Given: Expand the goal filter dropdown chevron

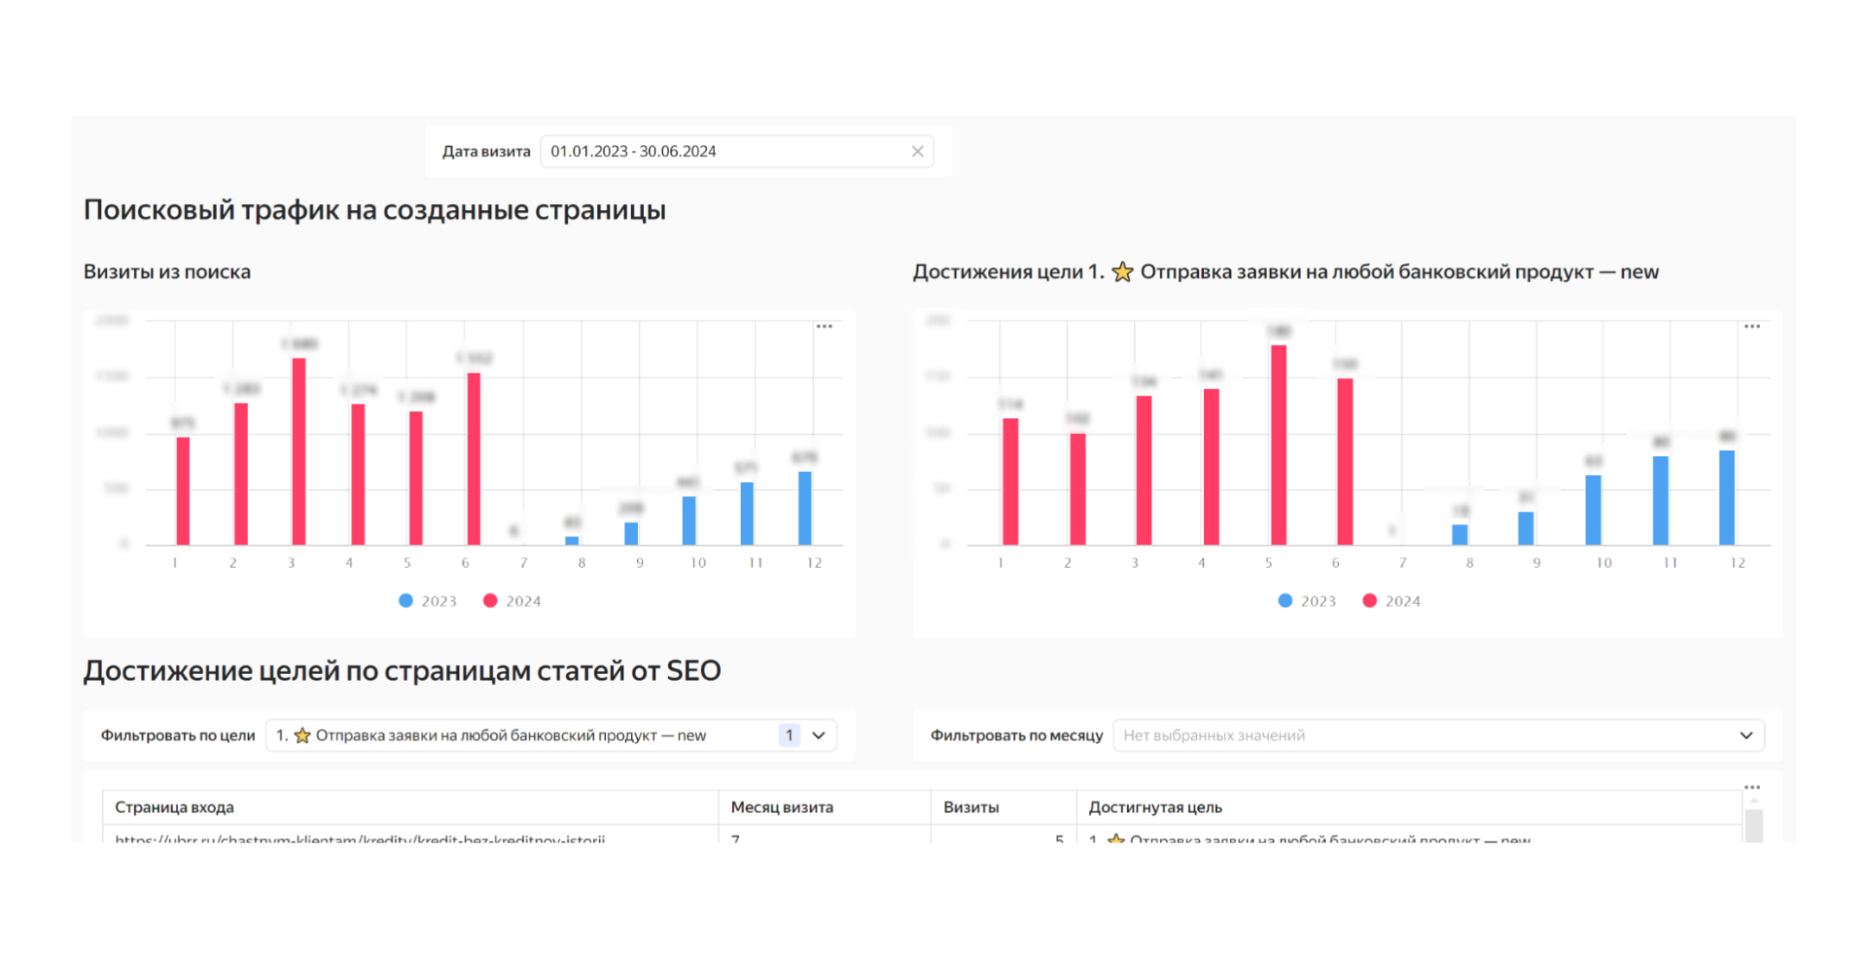Looking at the screenshot, I should coord(819,735).
